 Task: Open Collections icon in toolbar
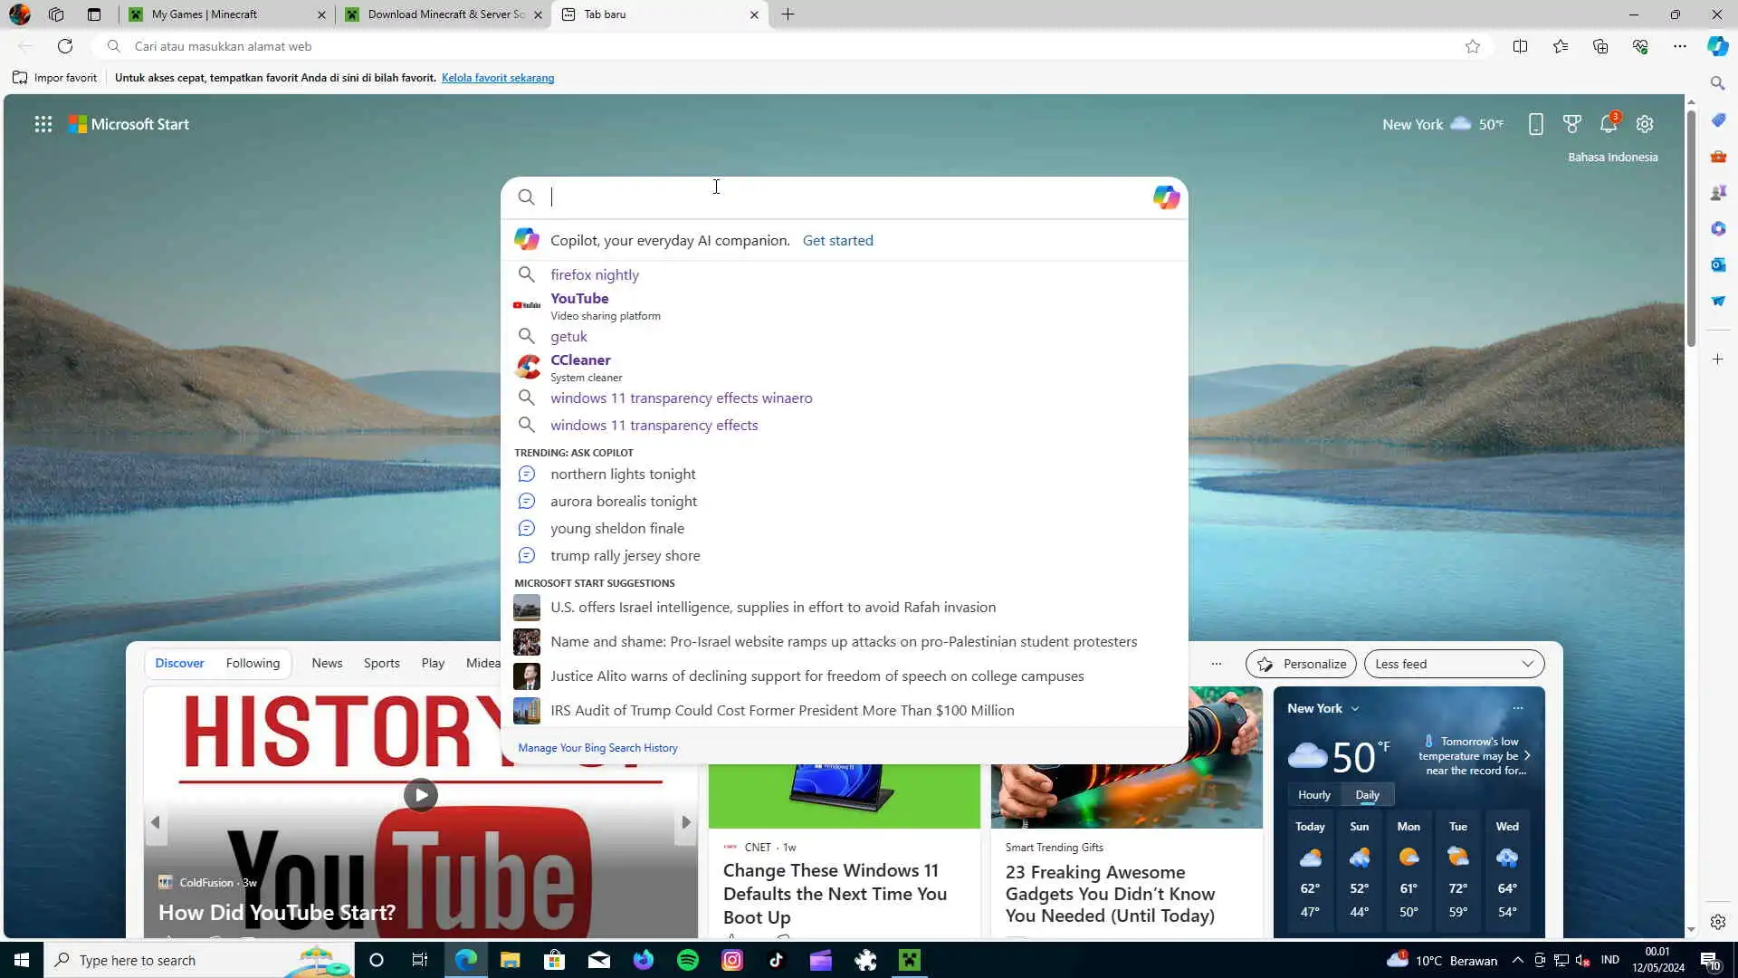[1600, 46]
